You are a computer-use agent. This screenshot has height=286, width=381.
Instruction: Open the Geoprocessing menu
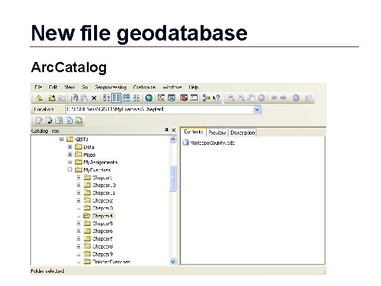(x=111, y=88)
